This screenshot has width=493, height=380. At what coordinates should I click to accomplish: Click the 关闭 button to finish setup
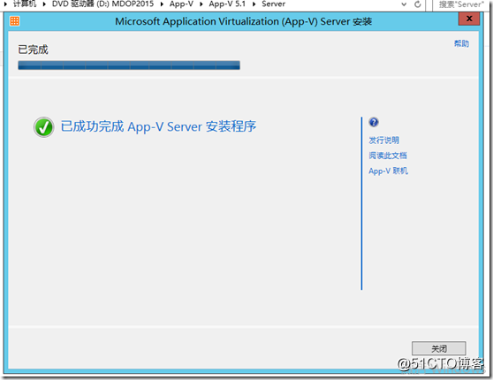(x=438, y=348)
